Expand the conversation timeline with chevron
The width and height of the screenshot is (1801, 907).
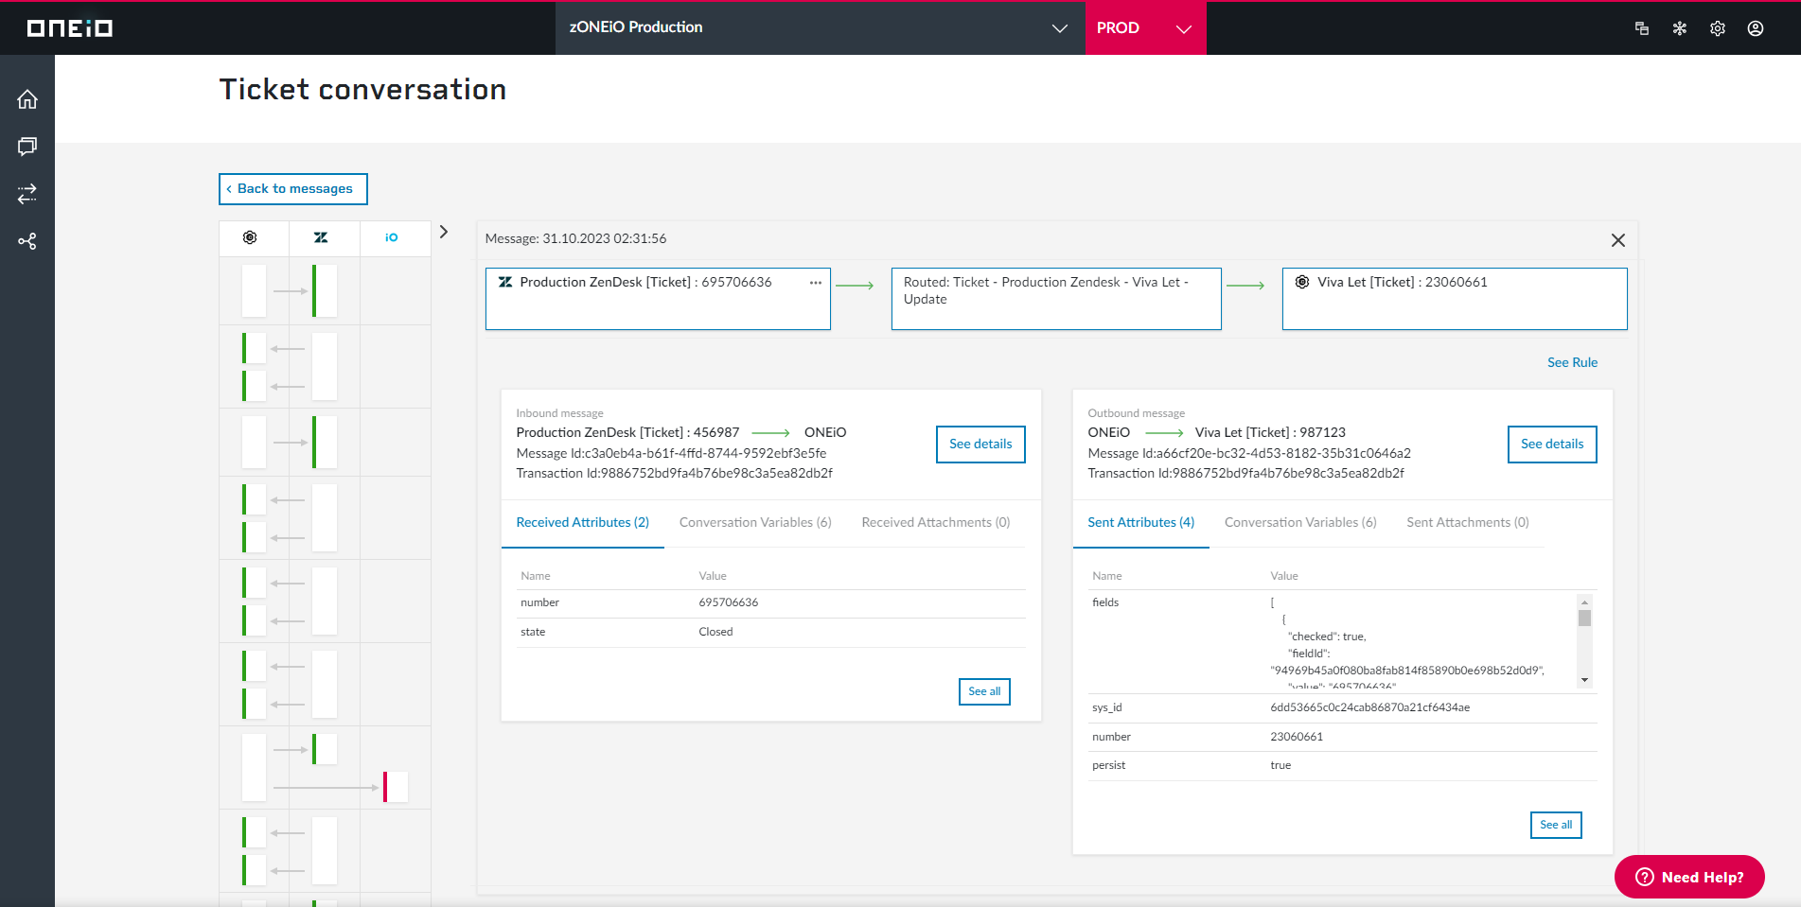pos(444,232)
